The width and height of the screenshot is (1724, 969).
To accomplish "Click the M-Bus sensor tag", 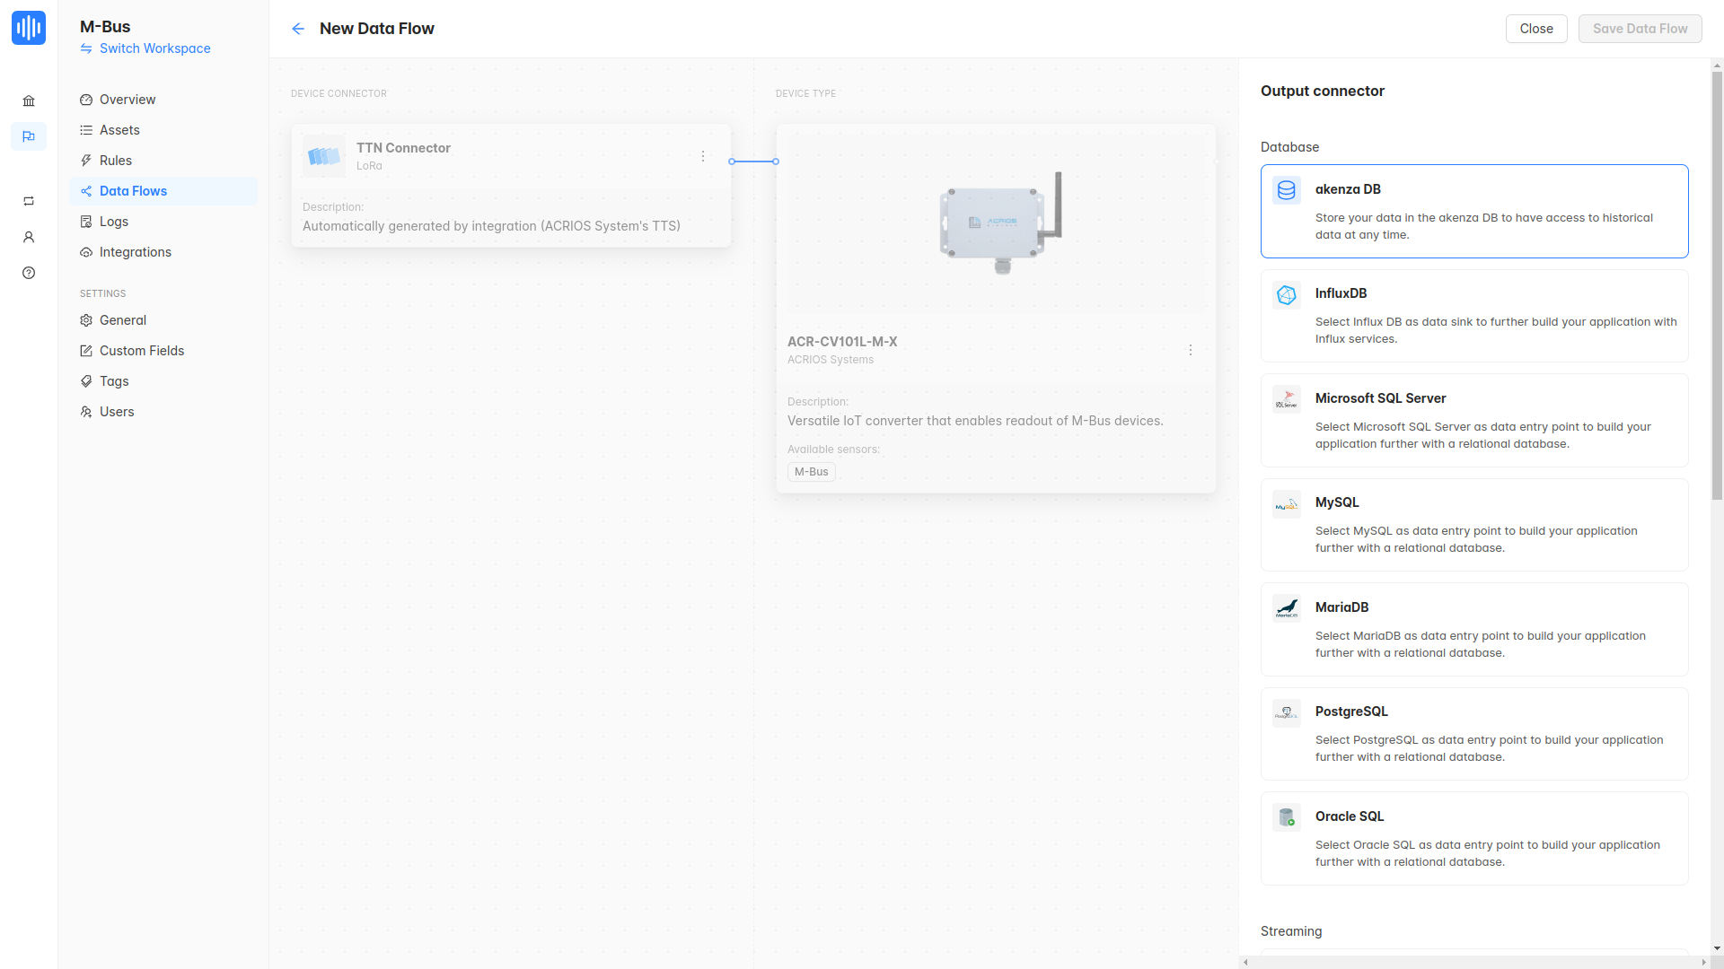I will [x=811, y=472].
